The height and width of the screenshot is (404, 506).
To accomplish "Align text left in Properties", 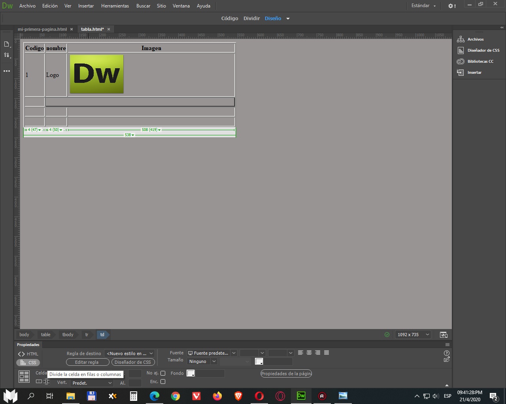I will 300,353.
